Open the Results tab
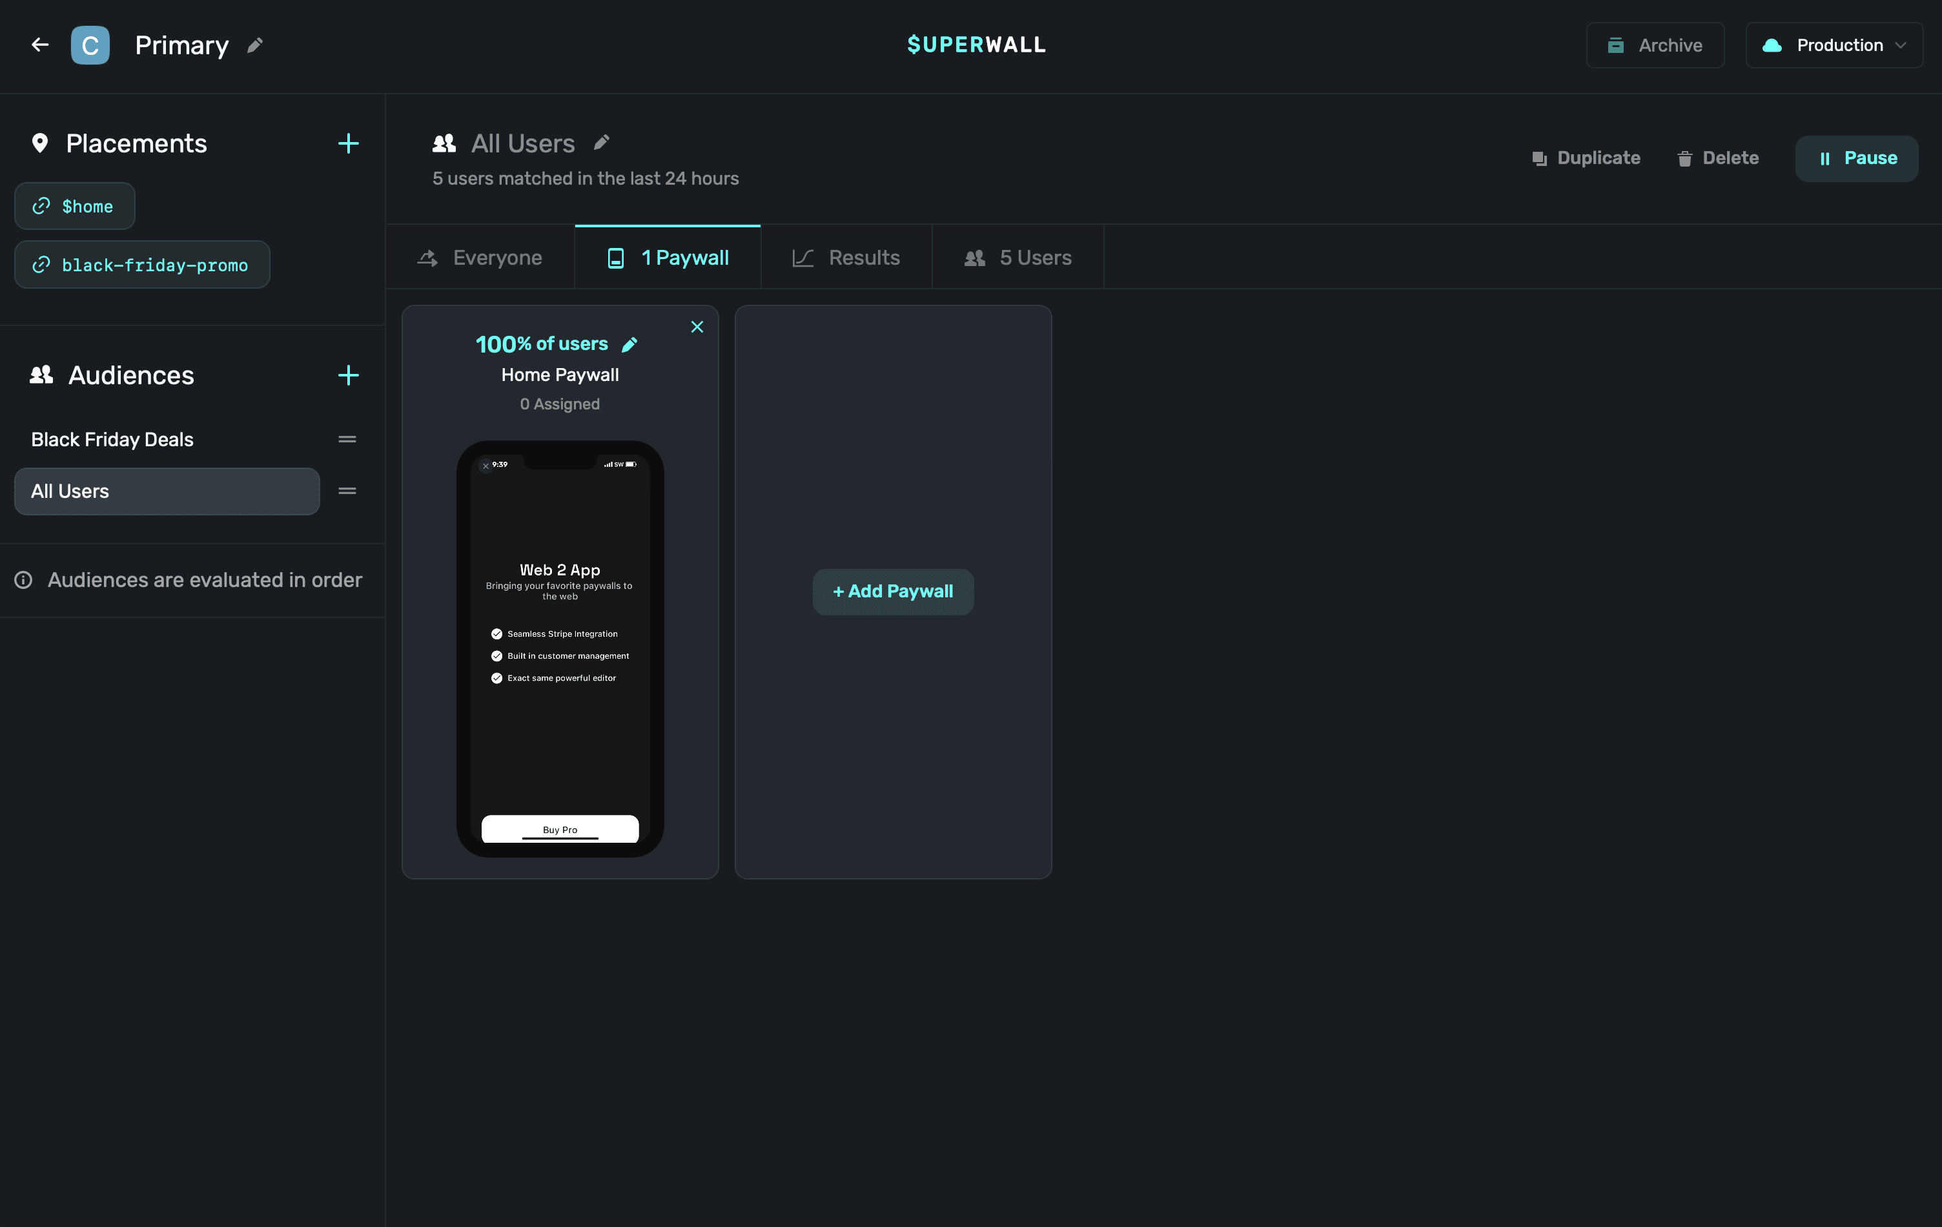The image size is (1942, 1227). pos(846,257)
